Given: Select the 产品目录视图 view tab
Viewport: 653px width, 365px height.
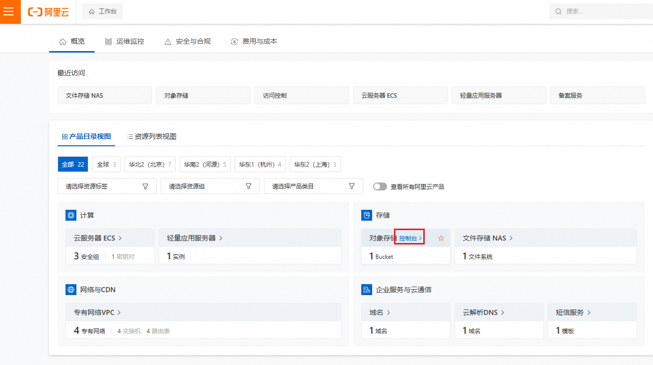Looking at the screenshot, I should 86,136.
